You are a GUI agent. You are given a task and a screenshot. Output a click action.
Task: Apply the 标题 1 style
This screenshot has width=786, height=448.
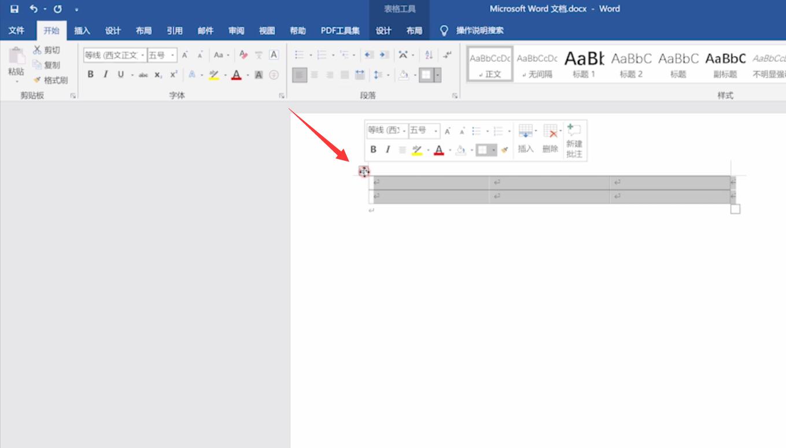click(584, 64)
